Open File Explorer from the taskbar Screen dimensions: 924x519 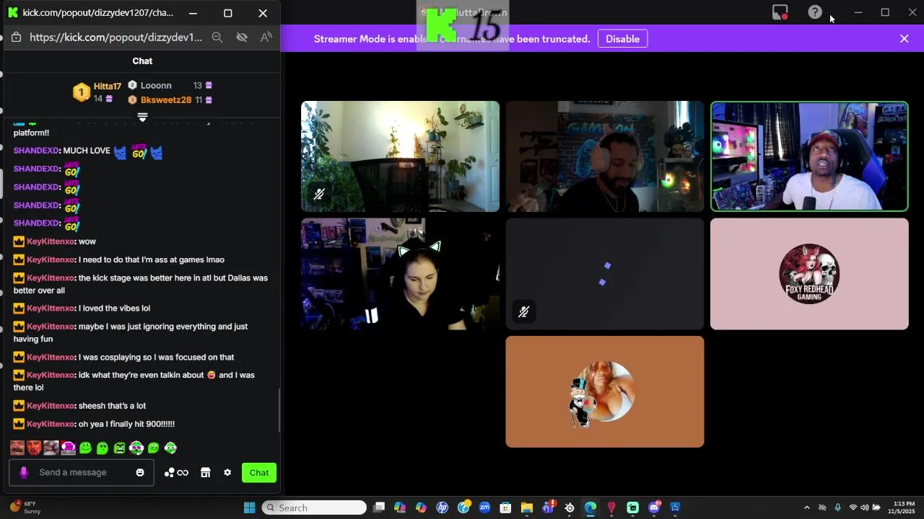[x=527, y=507]
